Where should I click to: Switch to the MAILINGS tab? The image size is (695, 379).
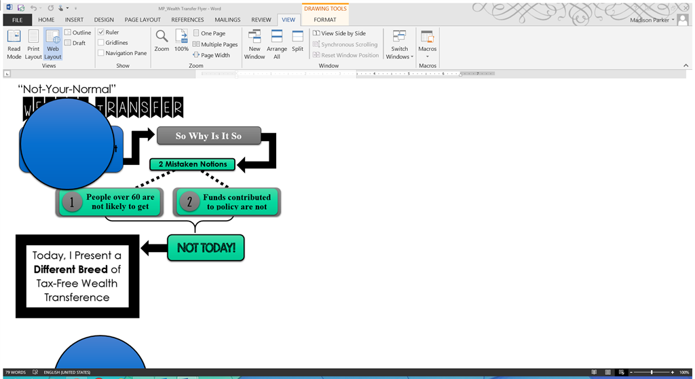[227, 20]
